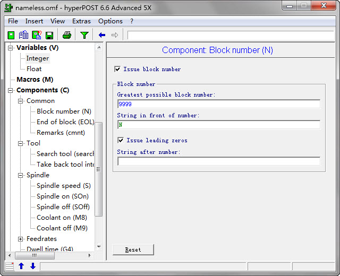Select the Integer tree item
The height and width of the screenshot is (276, 340).
(x=38, y=58)
